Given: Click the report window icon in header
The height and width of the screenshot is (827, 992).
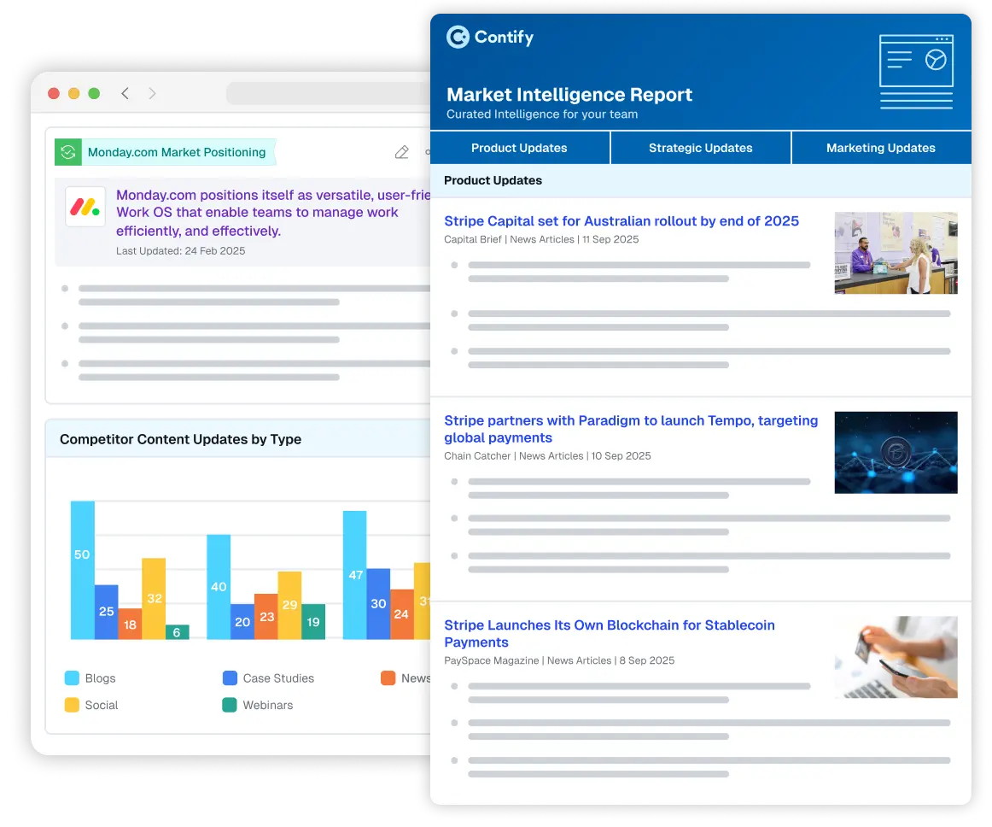Looking at the screenshot, I should coord(916,72).
